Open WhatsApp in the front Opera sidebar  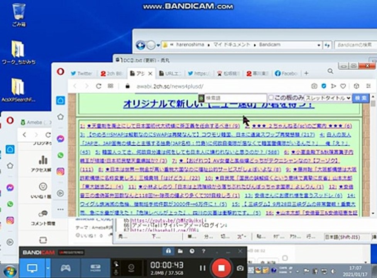pyautogui.click(x=60, y=155)
